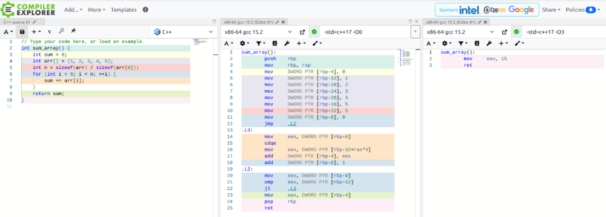Screen dimensions: 606x217
Task: Open the compiler picker in the -O0 pane
Action: click(258, 32)
